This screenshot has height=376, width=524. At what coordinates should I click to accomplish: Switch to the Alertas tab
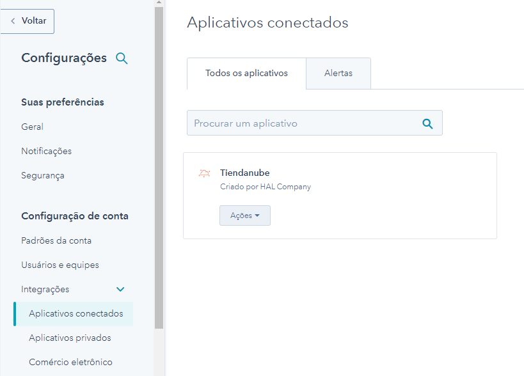pyautogui.click(x=338, y=74)
